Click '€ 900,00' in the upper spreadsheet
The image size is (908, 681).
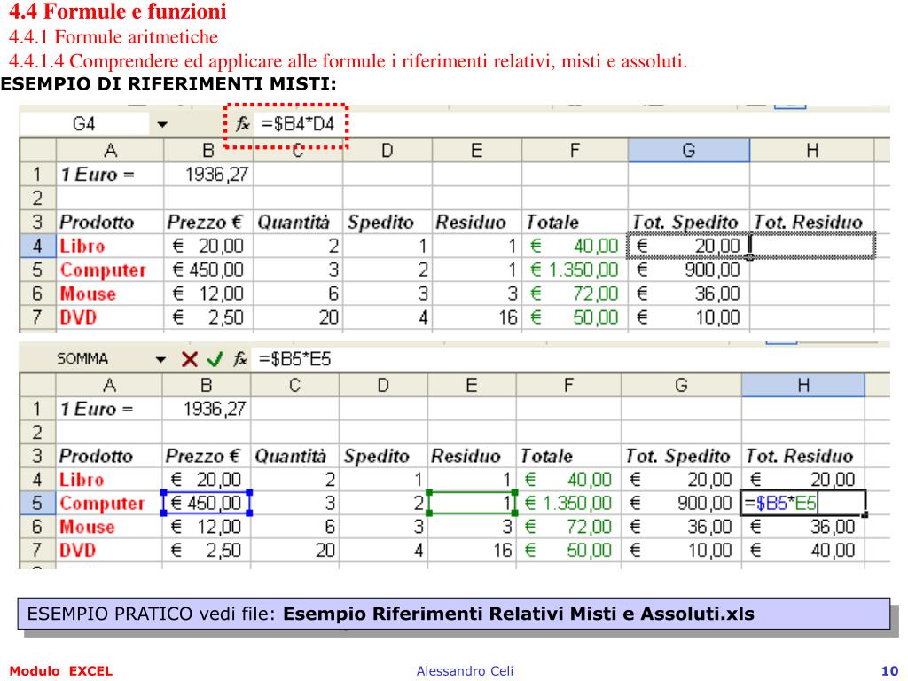(688, 270)
